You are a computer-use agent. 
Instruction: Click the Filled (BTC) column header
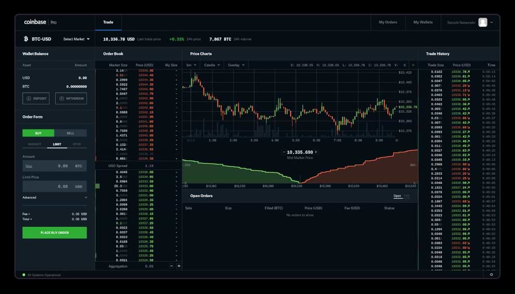274,208
